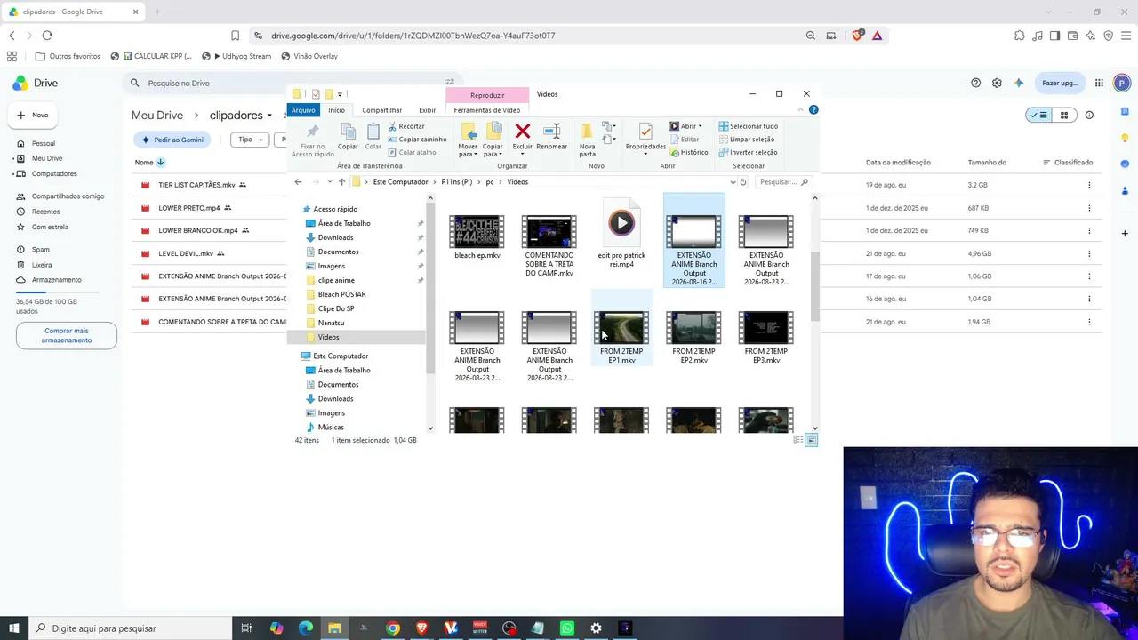Image resolution: width=1138 pixels, height=640 pixels.
Task: Open Brave Shields icon in address bar
Action: coord(857,36)
